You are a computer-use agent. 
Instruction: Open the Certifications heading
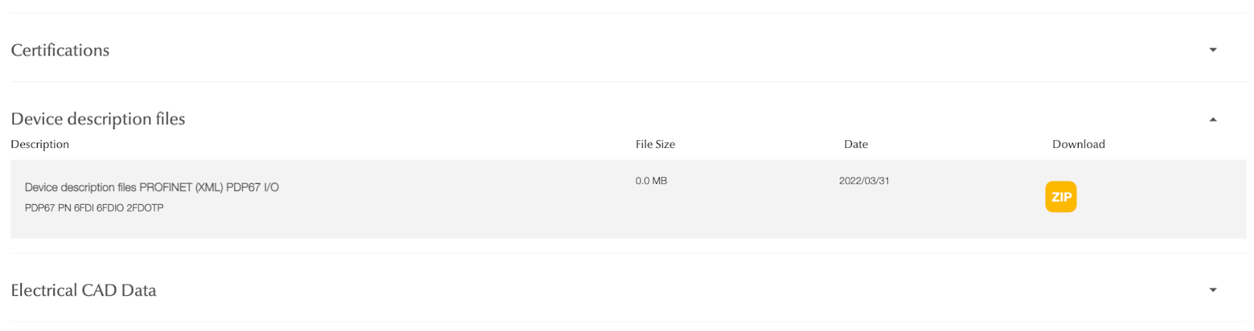click(60, 50)
